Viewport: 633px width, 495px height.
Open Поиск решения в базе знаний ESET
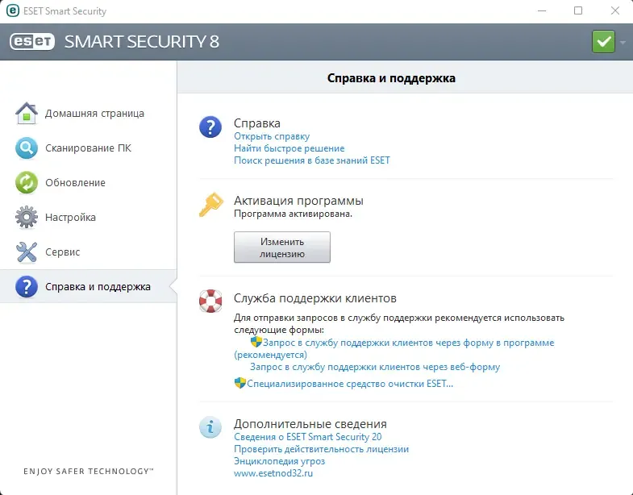[311, 160]
